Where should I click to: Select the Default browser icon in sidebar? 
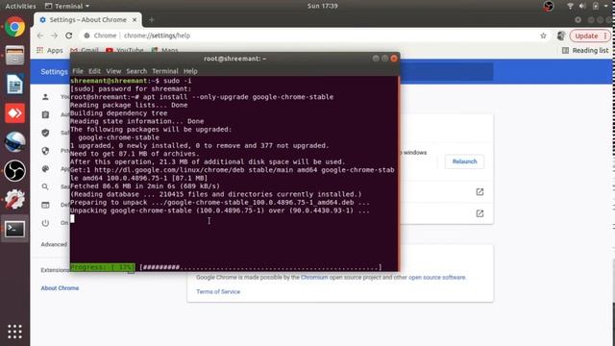pyautogui.click(x=45, y=205)
